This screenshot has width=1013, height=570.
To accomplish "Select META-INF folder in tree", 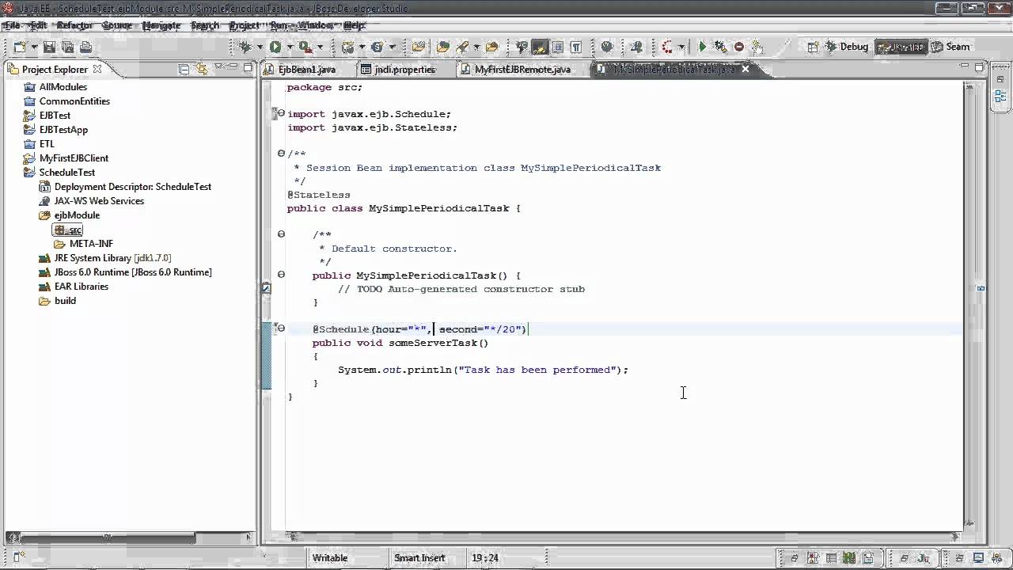I will [x=91, y=244].
